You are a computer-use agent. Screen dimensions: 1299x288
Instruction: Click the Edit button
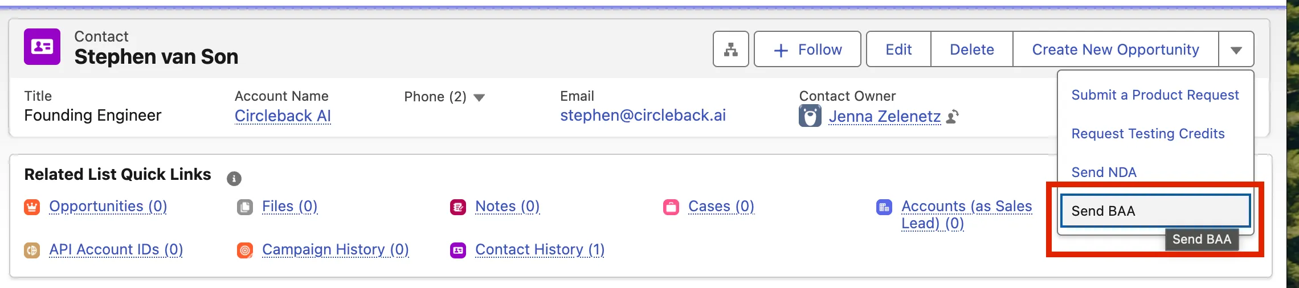coord(898,50)
